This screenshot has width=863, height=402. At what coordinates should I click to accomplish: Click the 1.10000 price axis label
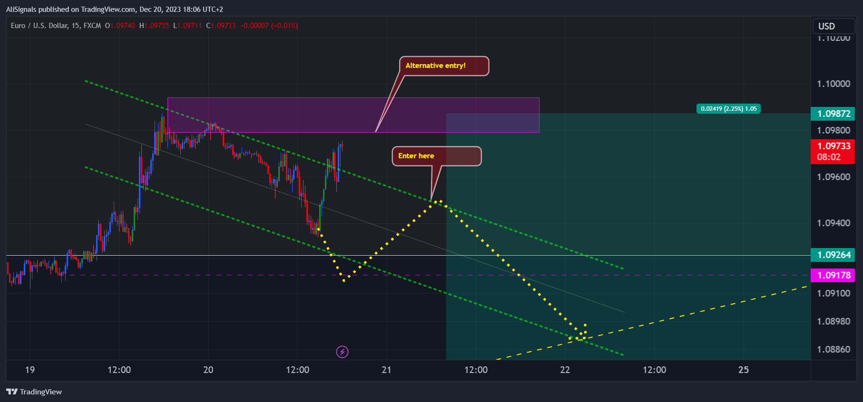(834, 84)
